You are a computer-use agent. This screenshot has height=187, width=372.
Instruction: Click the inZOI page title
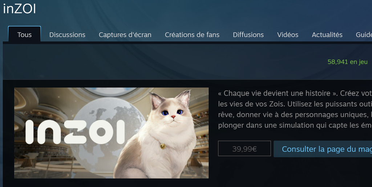20,9
